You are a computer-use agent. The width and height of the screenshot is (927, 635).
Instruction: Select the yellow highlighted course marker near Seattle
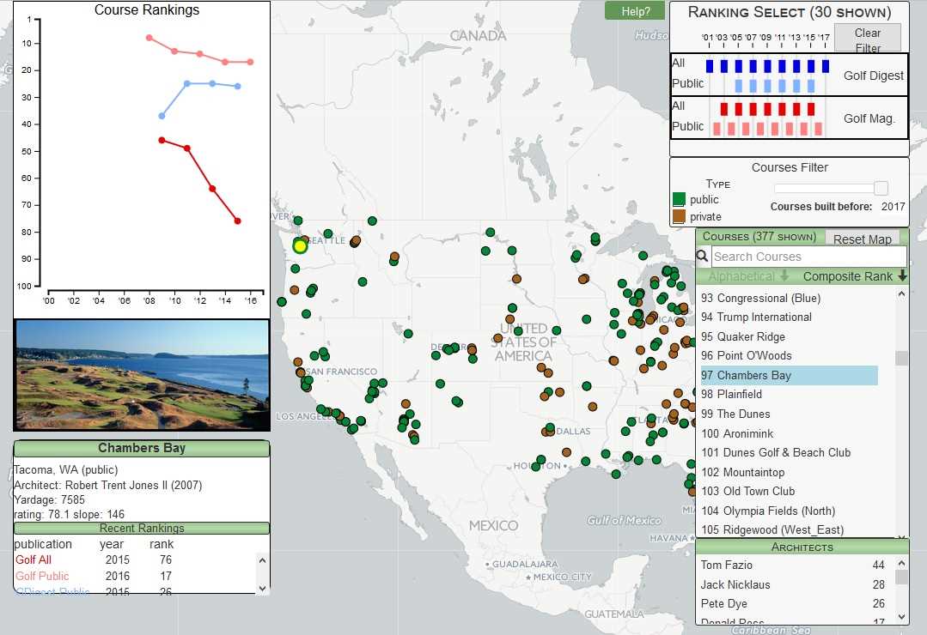click(x=300, y=245)
